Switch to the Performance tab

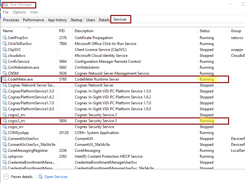(33, 20)
